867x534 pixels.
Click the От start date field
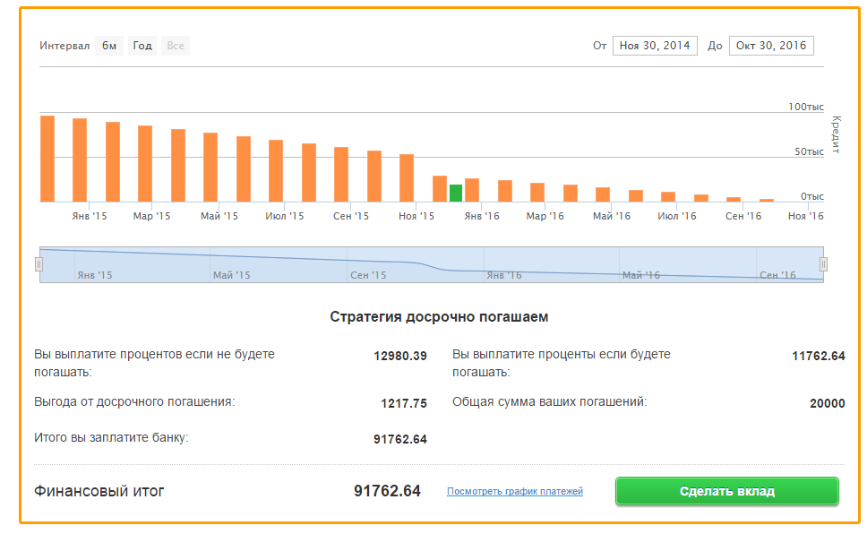coord(655,46)
